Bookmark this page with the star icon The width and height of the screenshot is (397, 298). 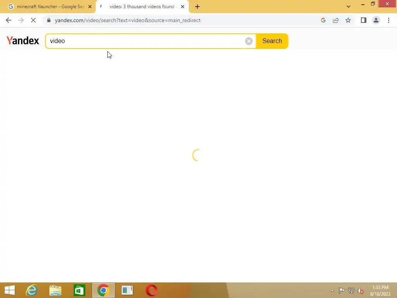click(x=348, y=20)
